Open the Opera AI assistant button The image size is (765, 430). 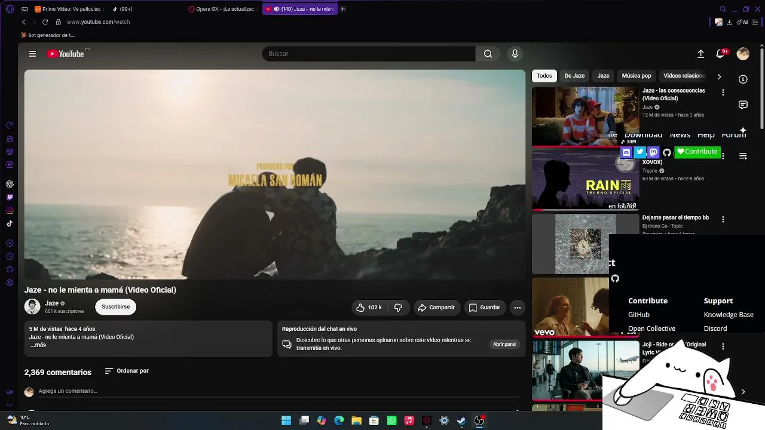(x=742, y=22)
